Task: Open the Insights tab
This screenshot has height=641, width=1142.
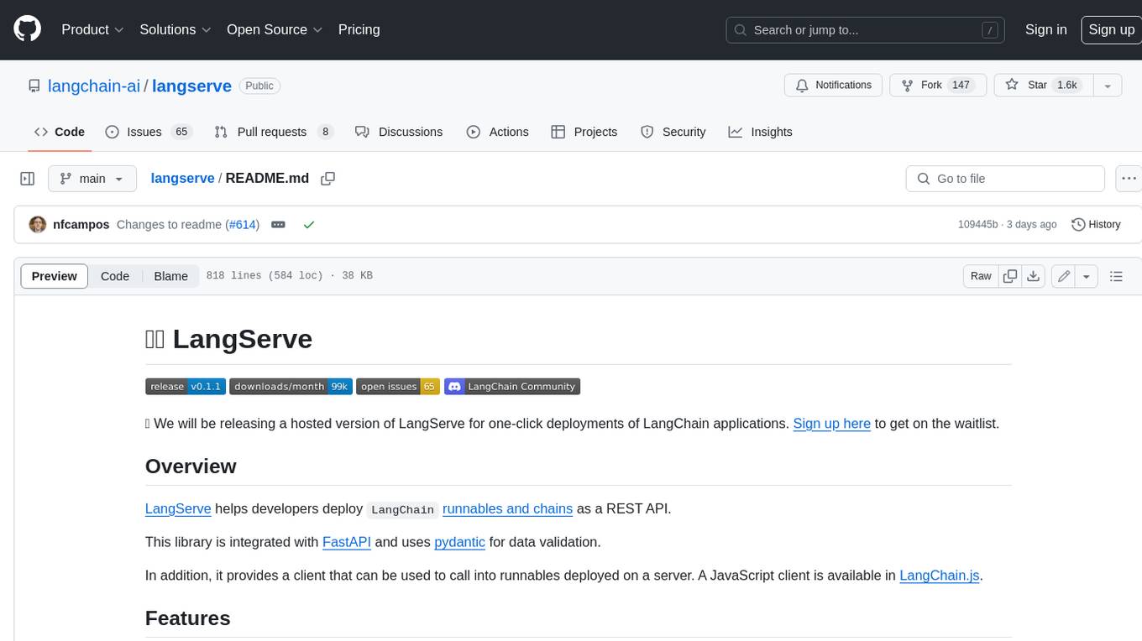Action: click(760, 132)
